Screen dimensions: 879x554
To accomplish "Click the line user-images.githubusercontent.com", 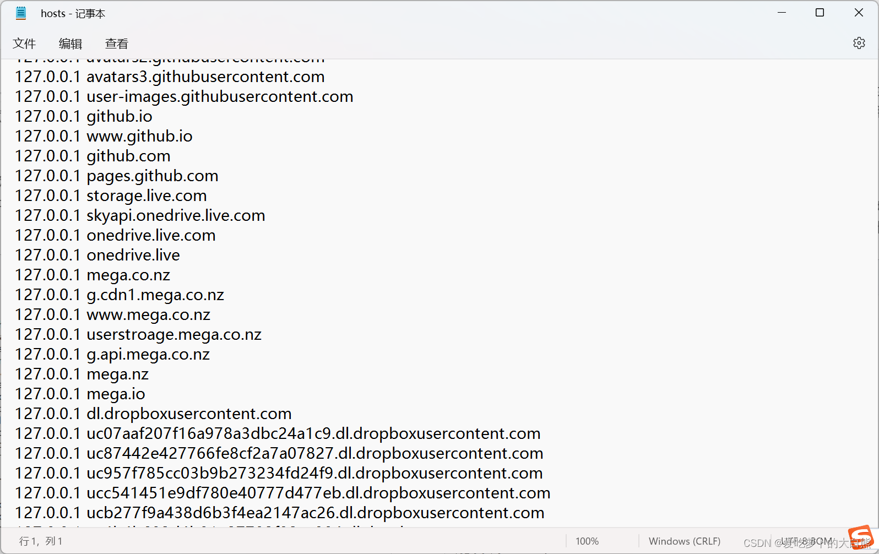I will pos(184,96).
